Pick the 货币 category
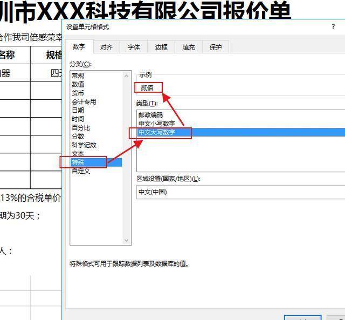This screenshot has width=345, height=320. 78,93
